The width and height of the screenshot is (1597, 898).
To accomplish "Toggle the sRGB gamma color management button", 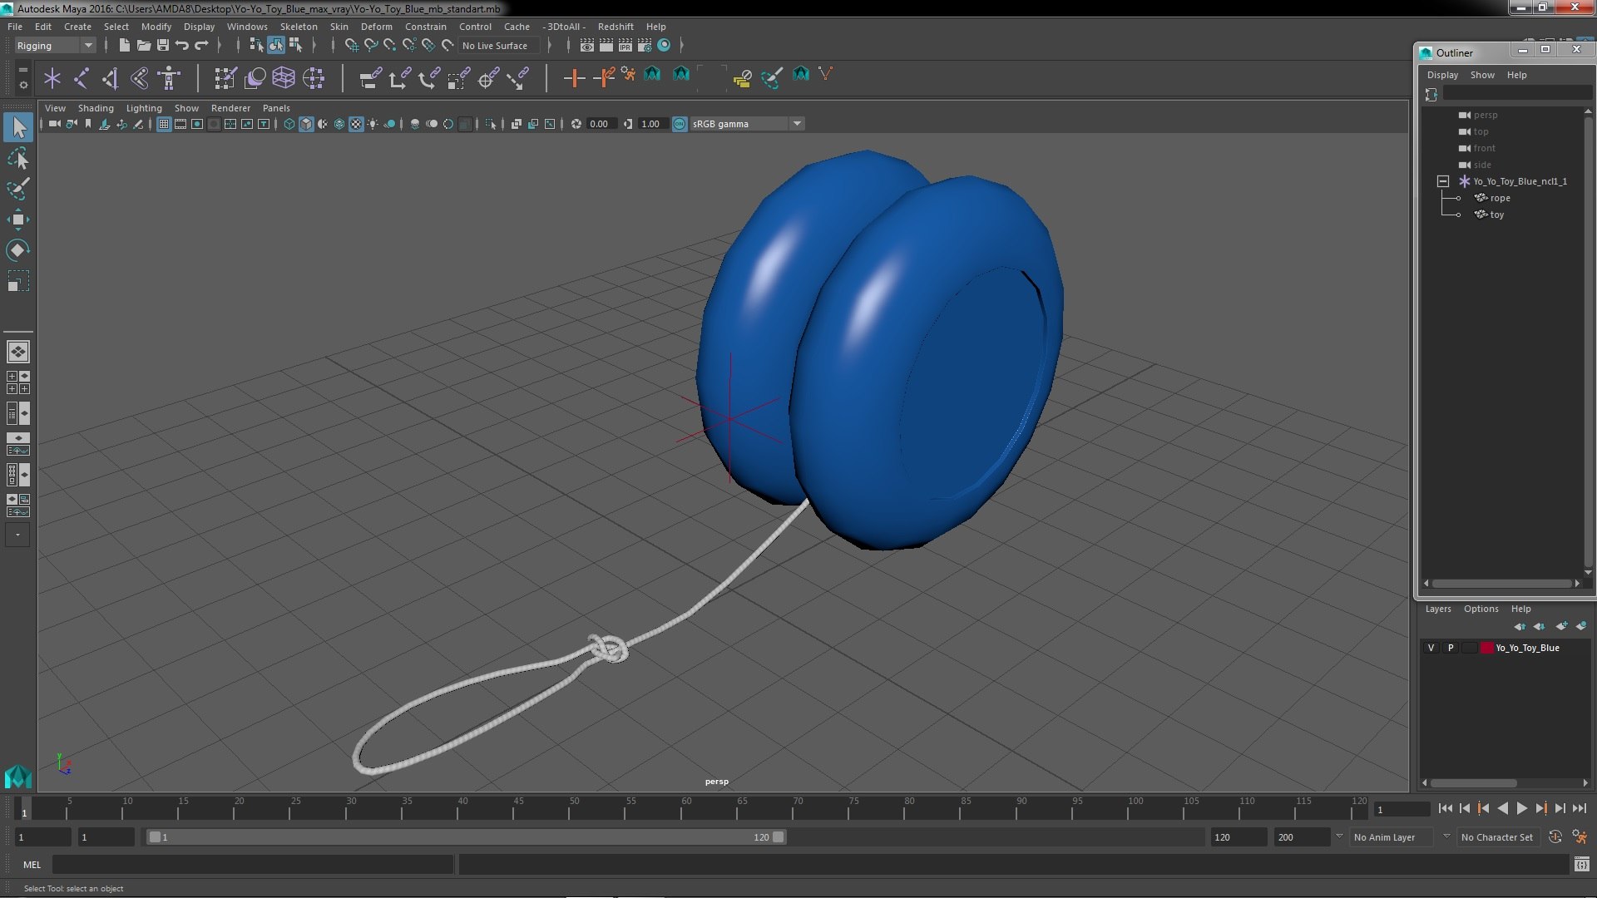I will (680, 124).
